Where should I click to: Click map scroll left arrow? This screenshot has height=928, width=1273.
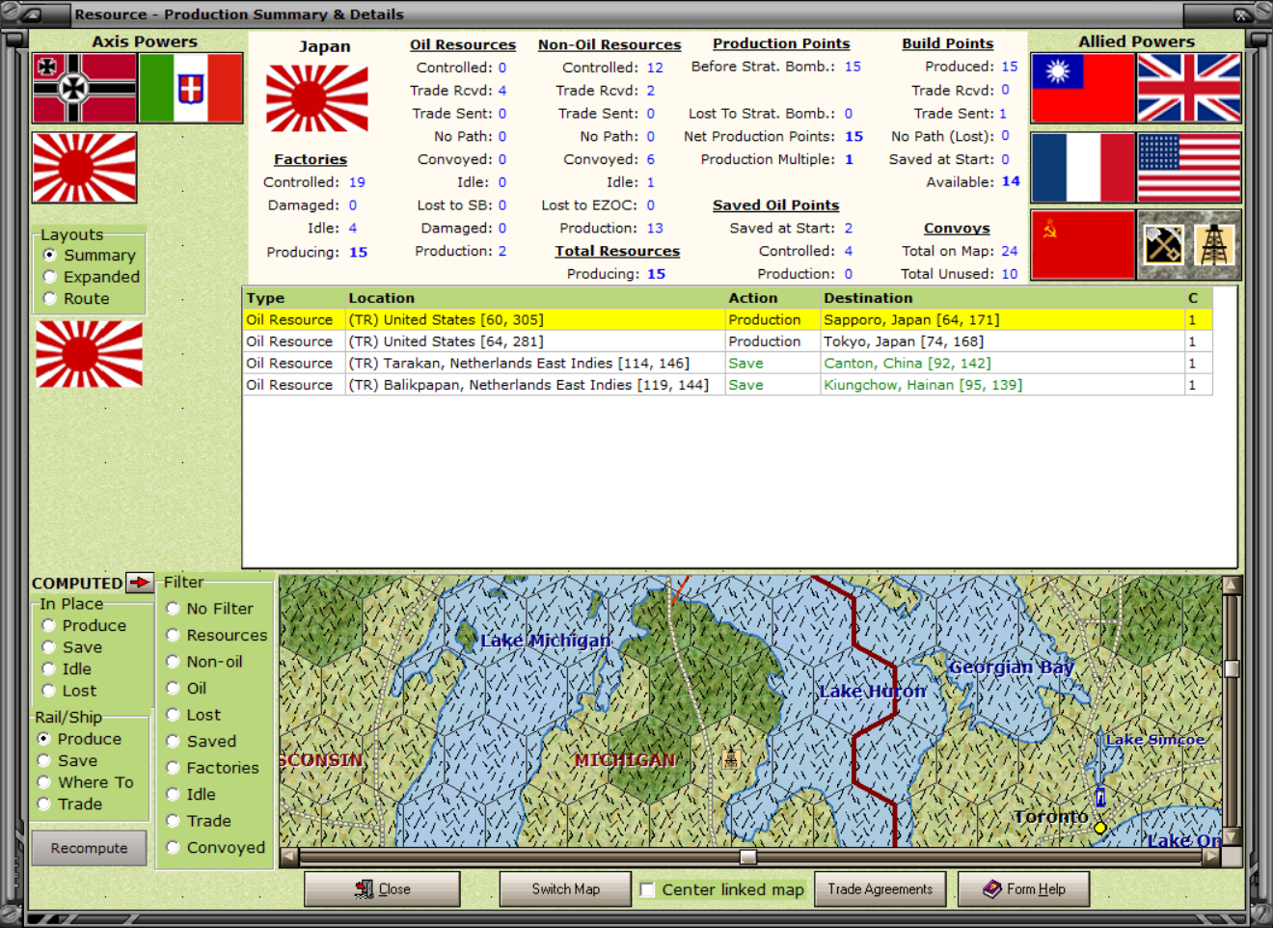[x=289, y=857]
